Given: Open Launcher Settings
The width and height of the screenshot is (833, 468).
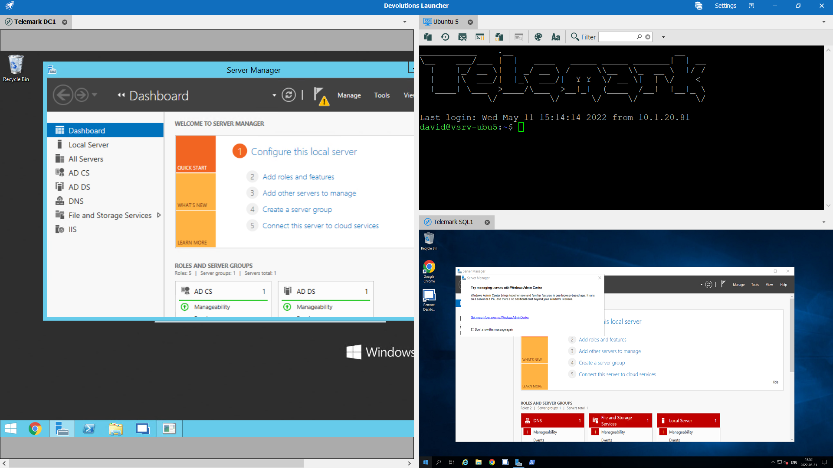Looking at the screenshot, I should coord(725,6).
